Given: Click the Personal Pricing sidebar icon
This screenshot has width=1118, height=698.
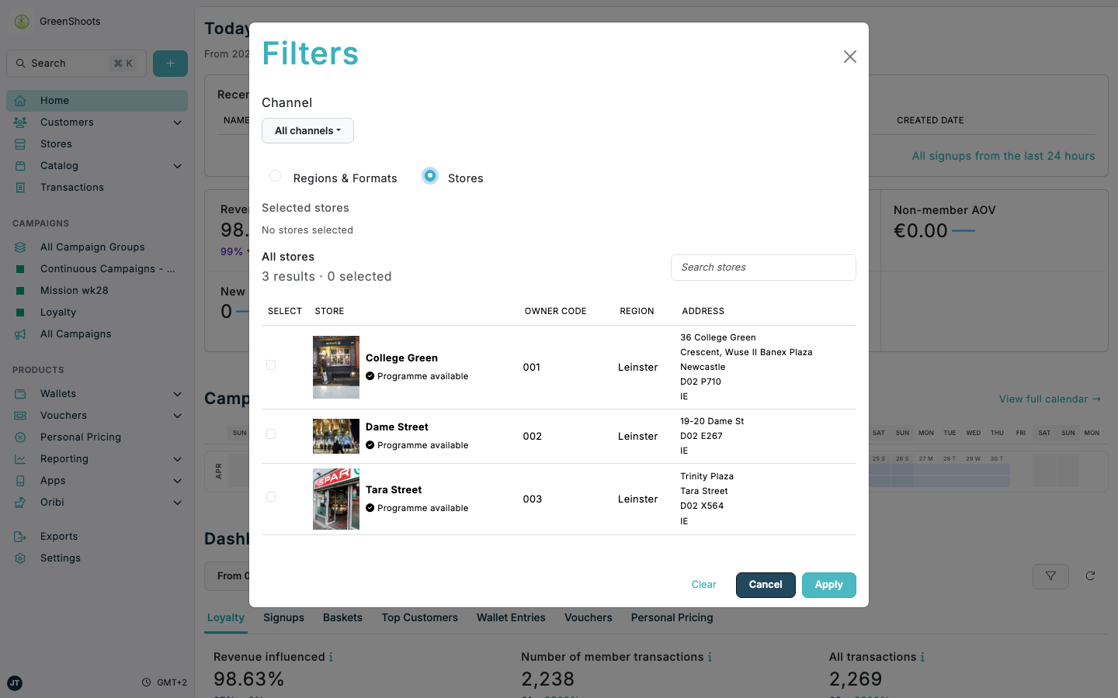Looking at the screenshot, I should [x=20, y=437].
